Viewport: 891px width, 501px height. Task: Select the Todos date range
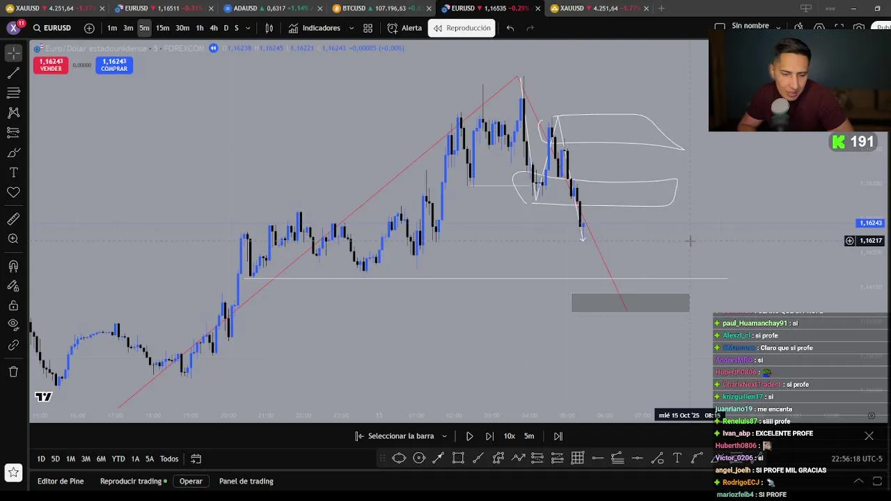pyautogui.click(x=169, y=459)
